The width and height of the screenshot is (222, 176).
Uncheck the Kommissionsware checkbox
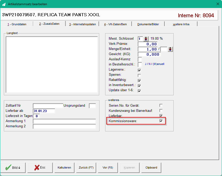coord(161,121)
